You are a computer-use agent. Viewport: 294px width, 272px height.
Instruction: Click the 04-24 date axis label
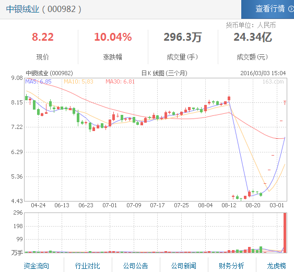38,205
